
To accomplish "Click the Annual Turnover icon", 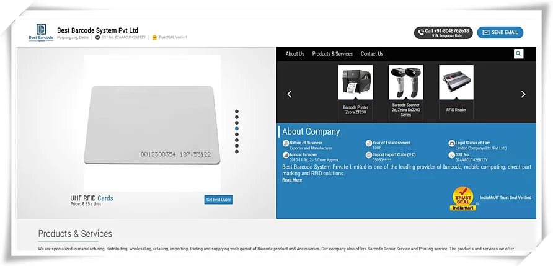I will (x=286, y=155).
